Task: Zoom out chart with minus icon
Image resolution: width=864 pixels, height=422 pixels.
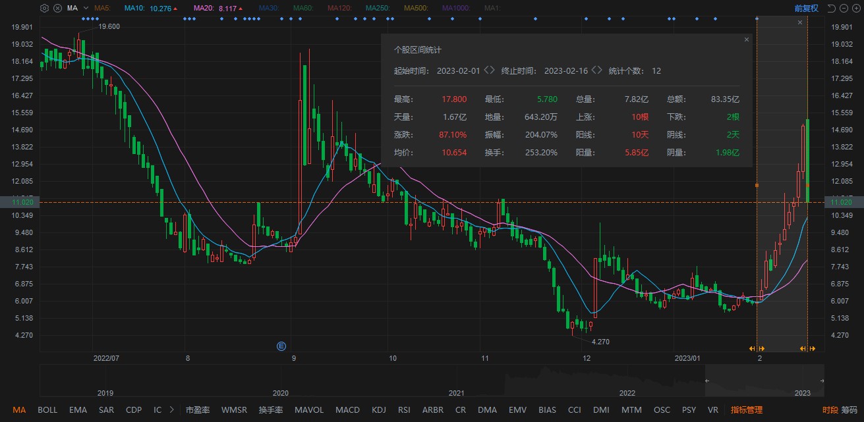Action: point(844,8)
